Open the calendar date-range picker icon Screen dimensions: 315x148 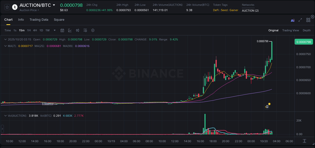[x=62, y=30]
